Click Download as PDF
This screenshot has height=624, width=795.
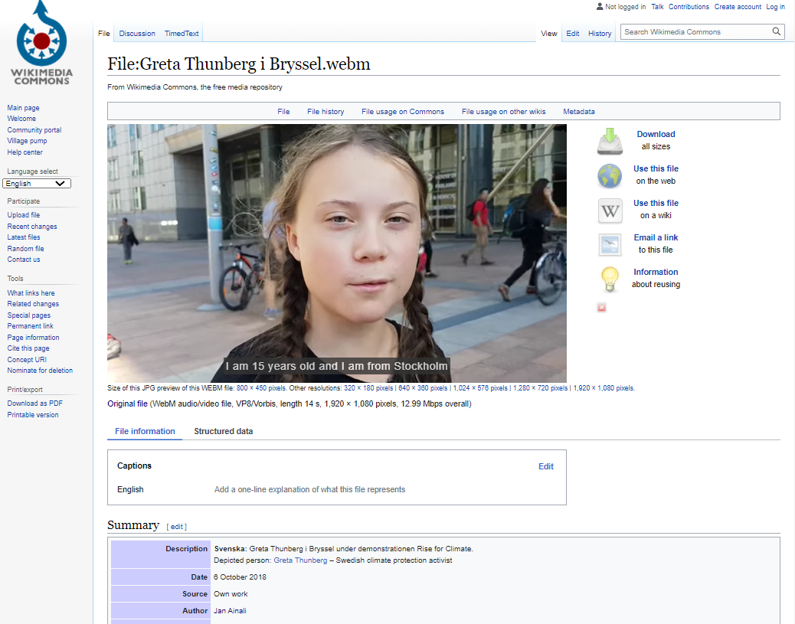(x=35, y=403)
